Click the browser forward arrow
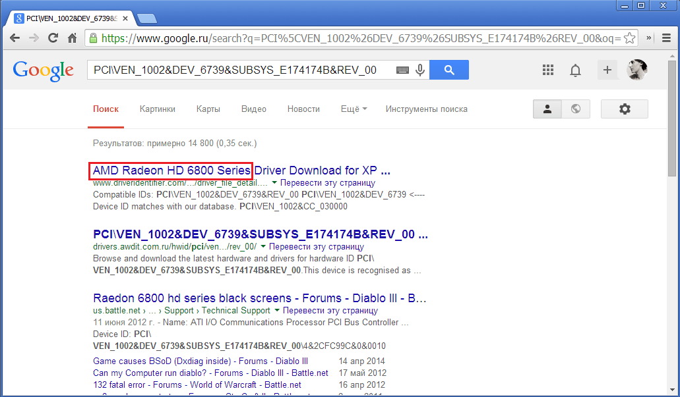680x397 pixels. point(34,38)
